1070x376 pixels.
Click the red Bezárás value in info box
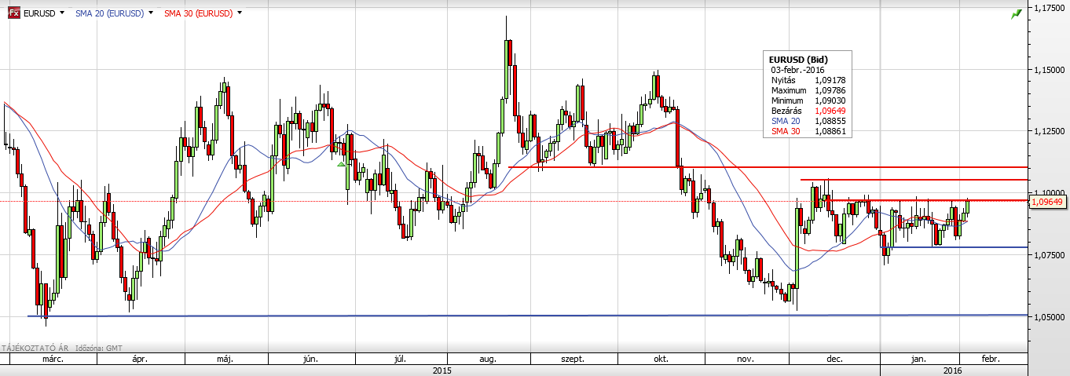(830, 111)
